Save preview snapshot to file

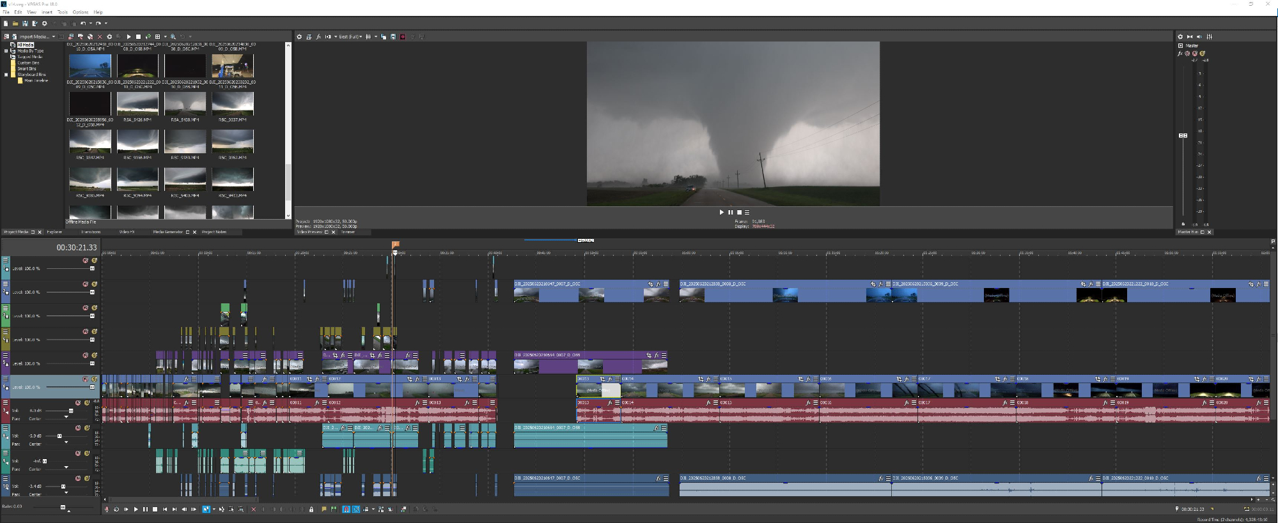coord(393,37)
